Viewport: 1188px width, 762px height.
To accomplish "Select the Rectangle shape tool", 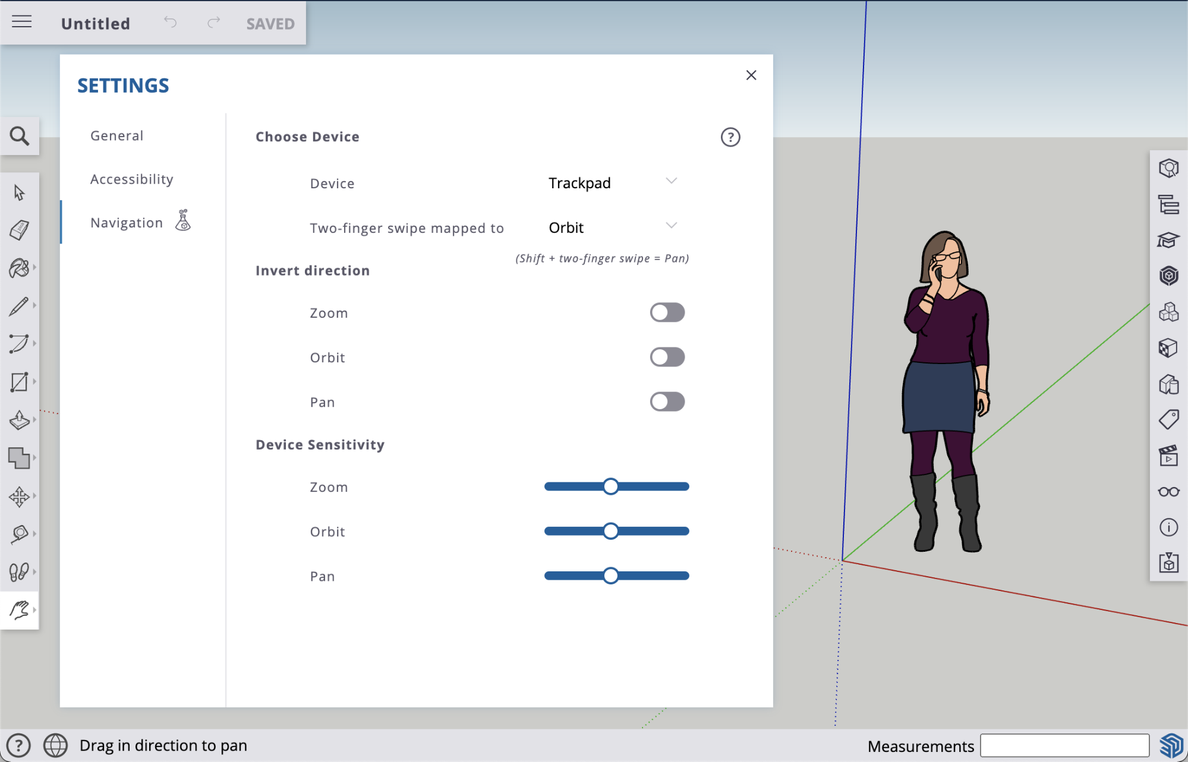I will (19, 382).
